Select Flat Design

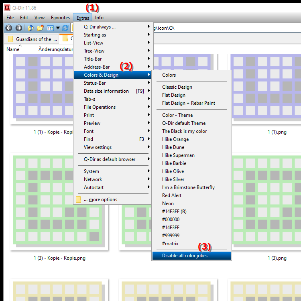click(x=191, y=95)
